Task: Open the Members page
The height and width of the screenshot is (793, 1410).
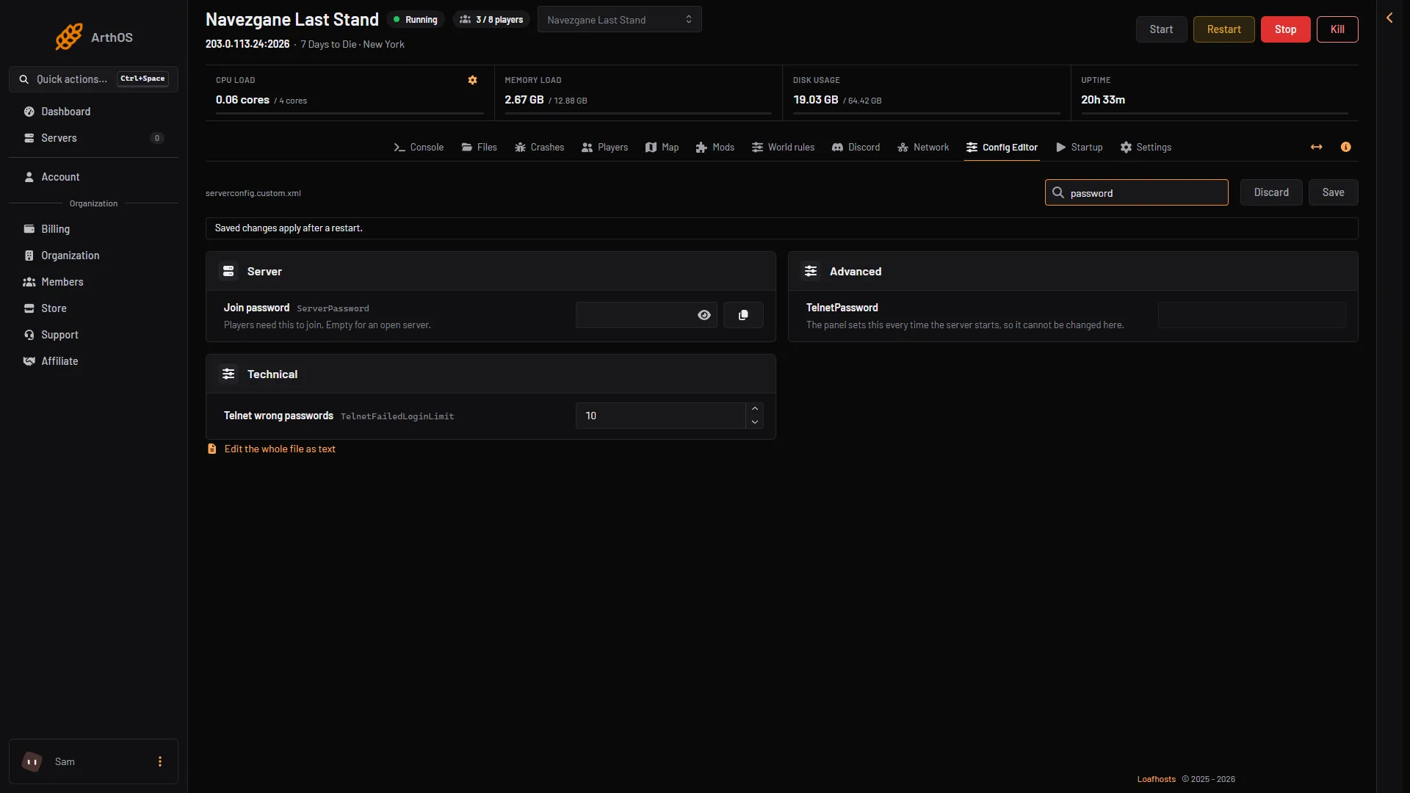Action: point(93,282)
